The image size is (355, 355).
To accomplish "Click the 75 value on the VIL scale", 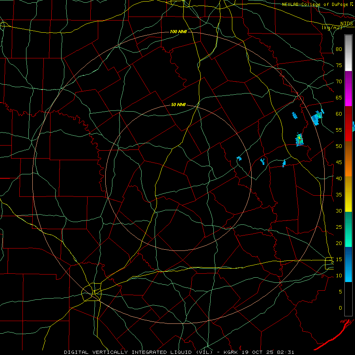I will [x=339, y=65].
